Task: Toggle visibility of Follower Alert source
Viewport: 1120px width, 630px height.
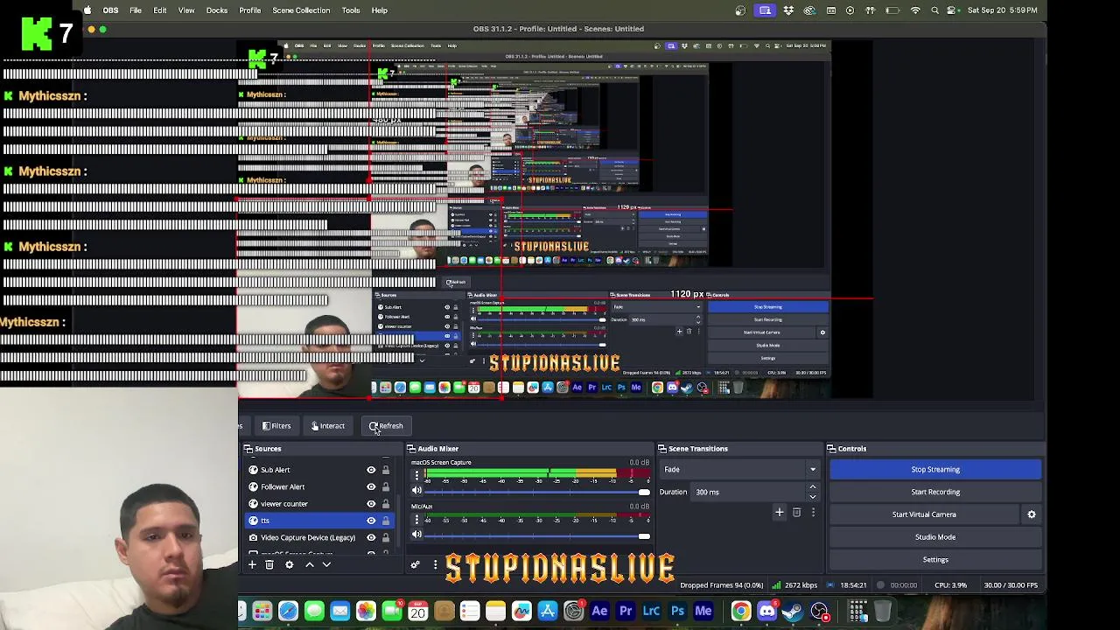Action: pyautogui.click(x=371, y=486)
